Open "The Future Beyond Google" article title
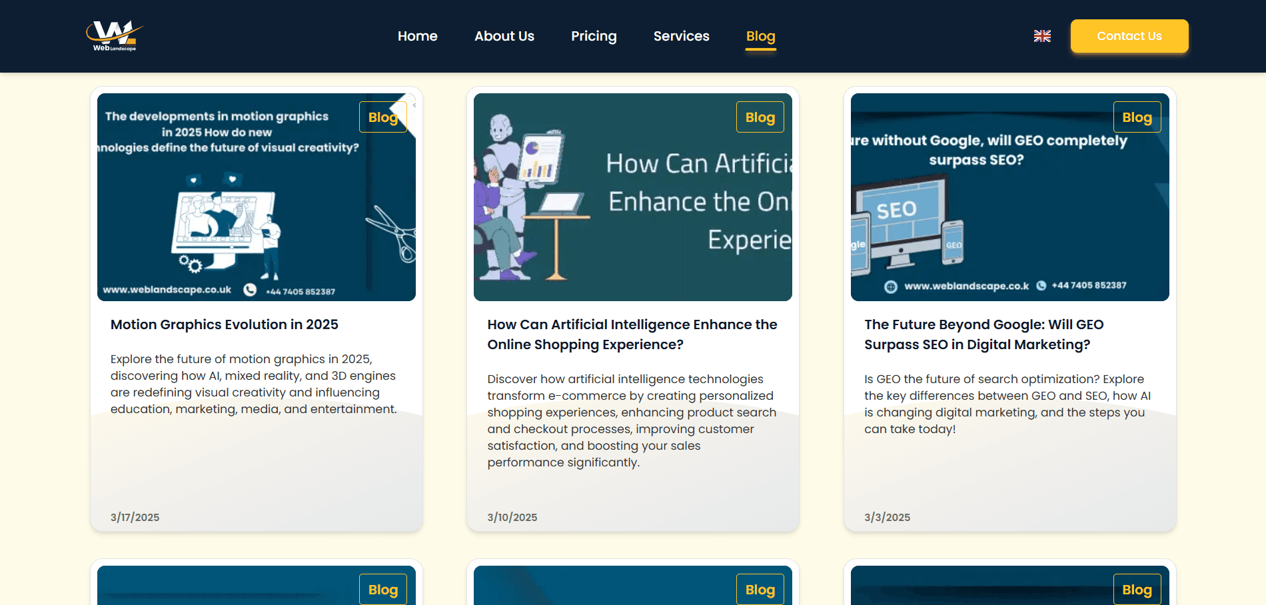Viewport: 1266px width, 605px height. (983, 334)
